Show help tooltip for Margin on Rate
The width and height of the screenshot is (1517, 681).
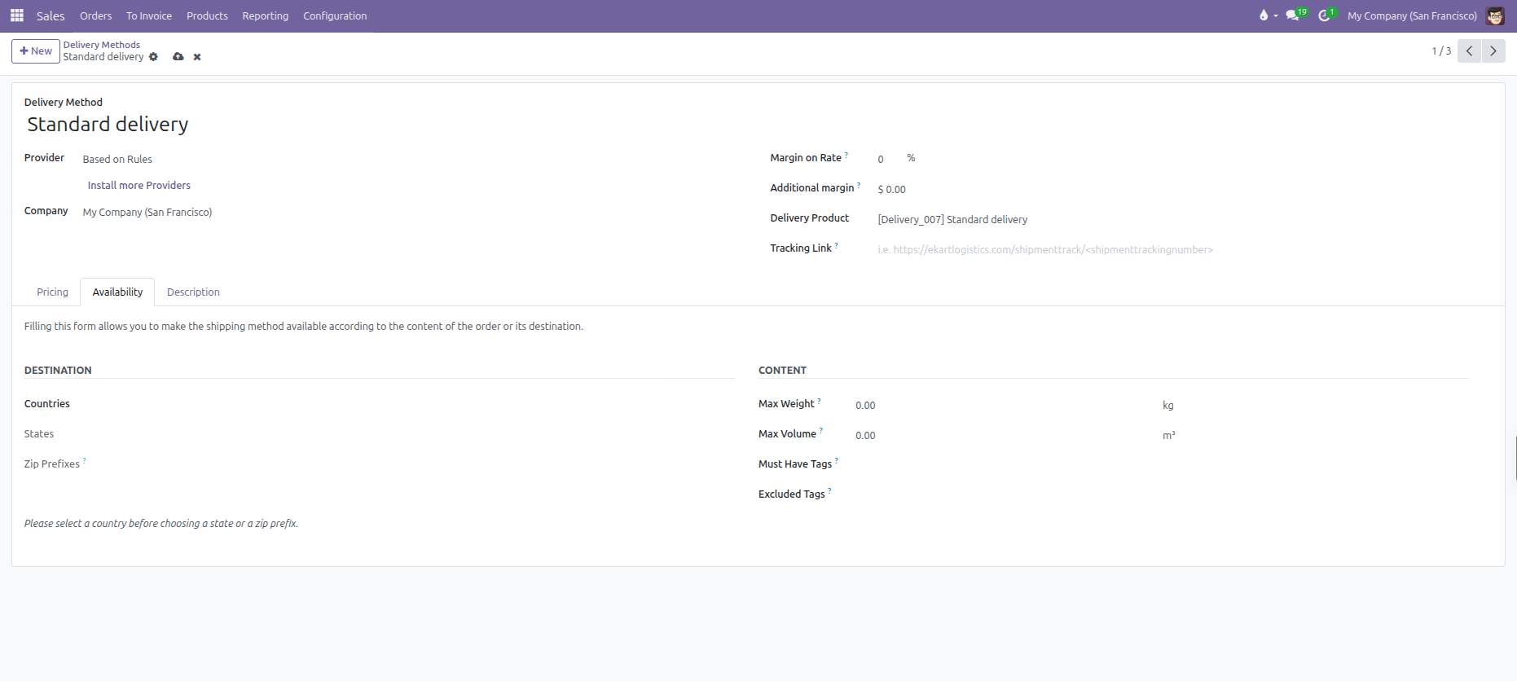tap(846, 155)
